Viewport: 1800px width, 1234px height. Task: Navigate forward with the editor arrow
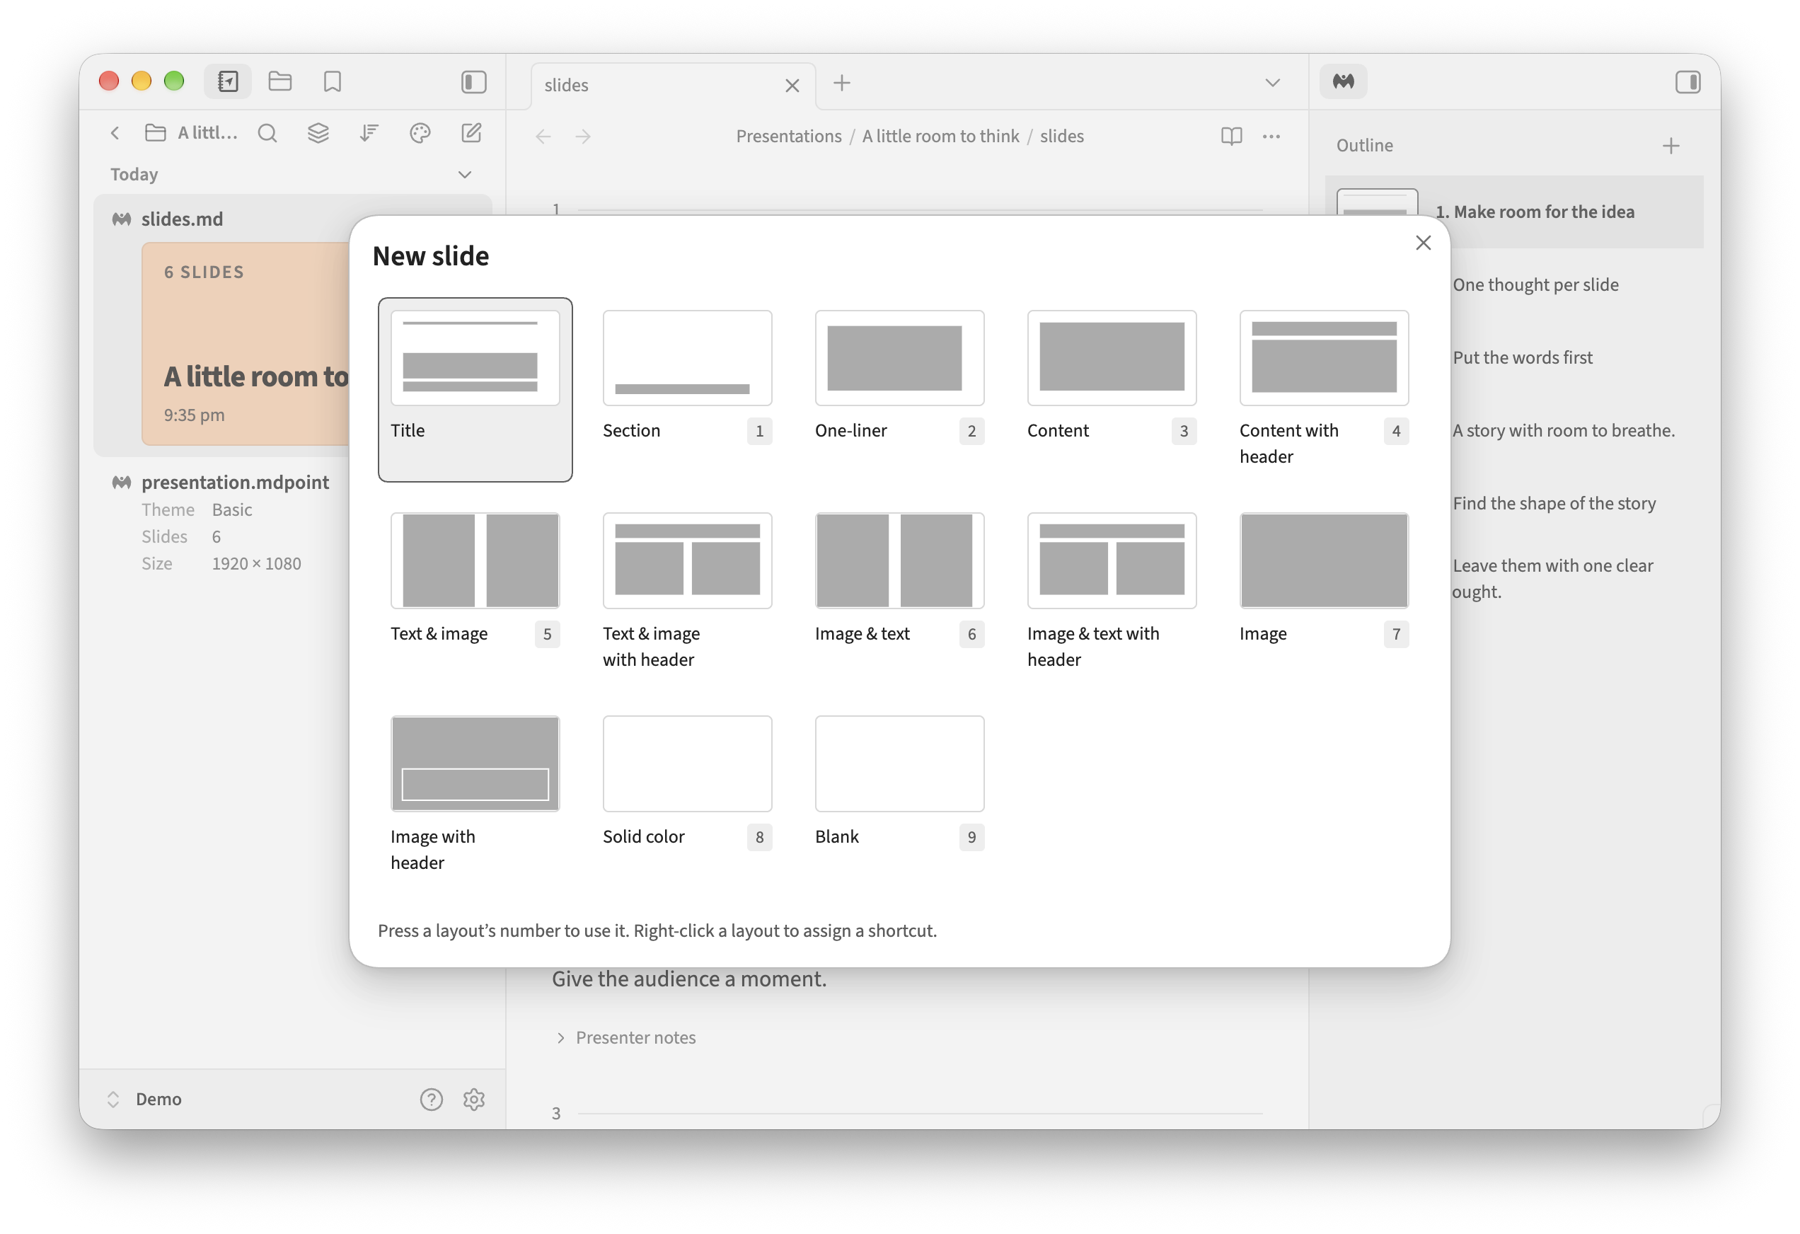tap(583, 137)
